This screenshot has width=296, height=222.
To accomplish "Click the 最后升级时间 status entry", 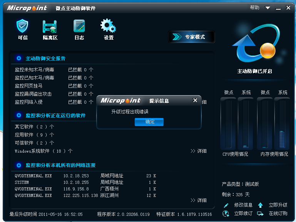I will [x=46, y=214].
